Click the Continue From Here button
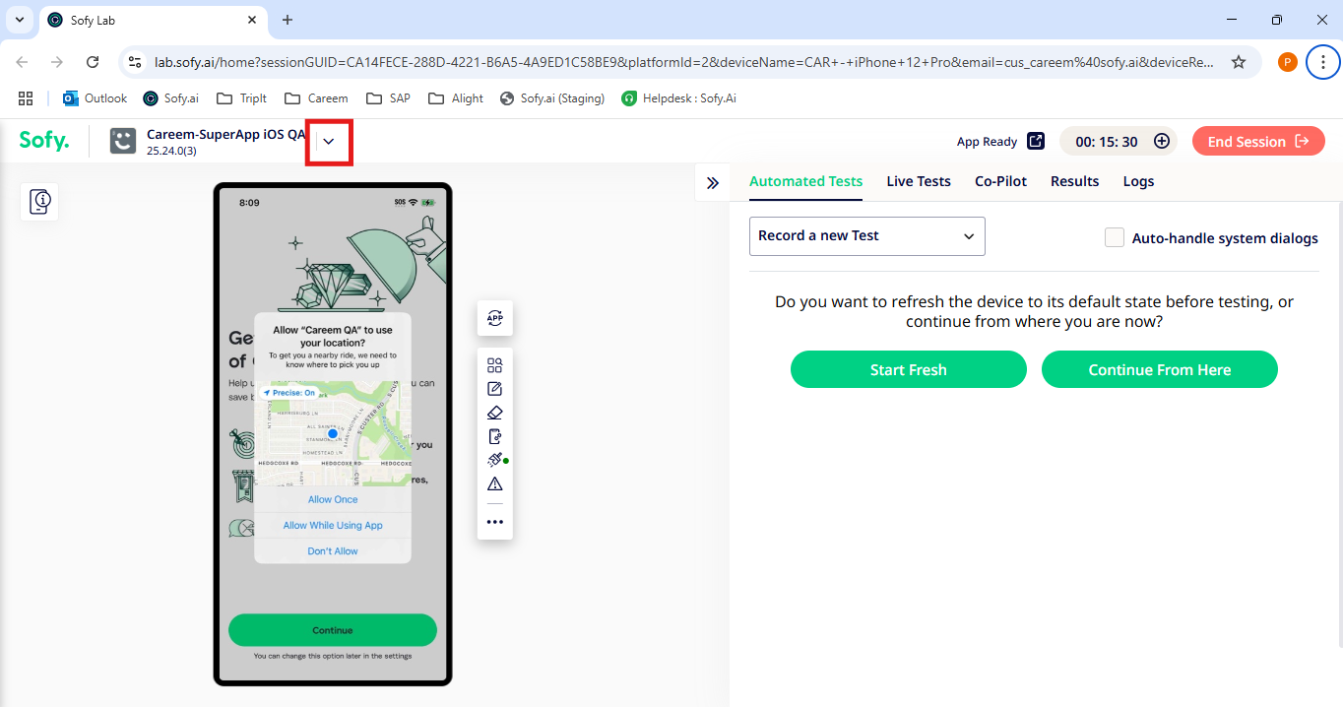 [1160, 370]
